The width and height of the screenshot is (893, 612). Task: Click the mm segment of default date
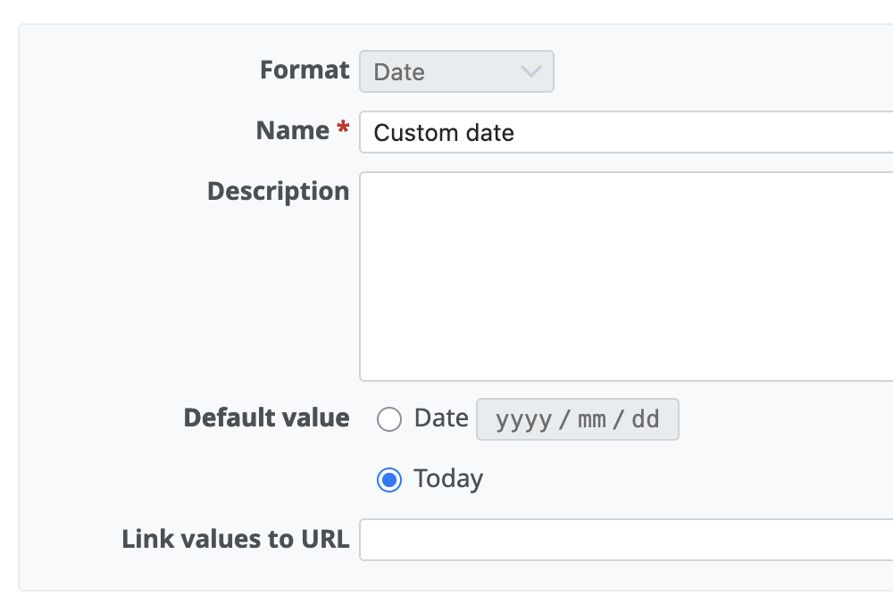pos(592,419)
